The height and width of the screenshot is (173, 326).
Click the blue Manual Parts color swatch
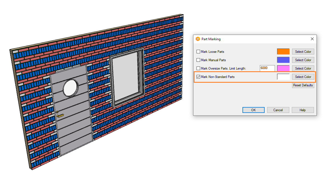pos(283,60)
